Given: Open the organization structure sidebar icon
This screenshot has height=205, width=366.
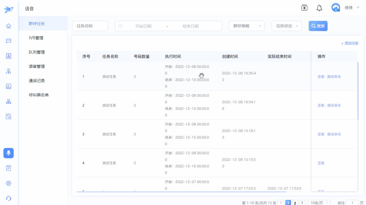Looking at the screenshot, I should pyautogui.click(x=9, y=102).
